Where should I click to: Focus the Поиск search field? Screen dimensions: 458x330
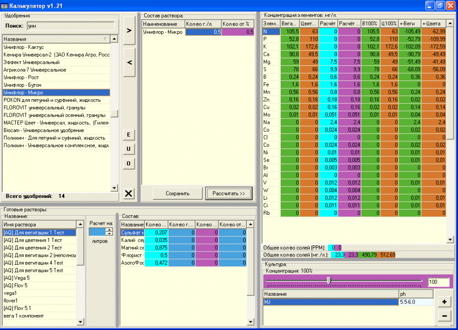click(71, 26)
